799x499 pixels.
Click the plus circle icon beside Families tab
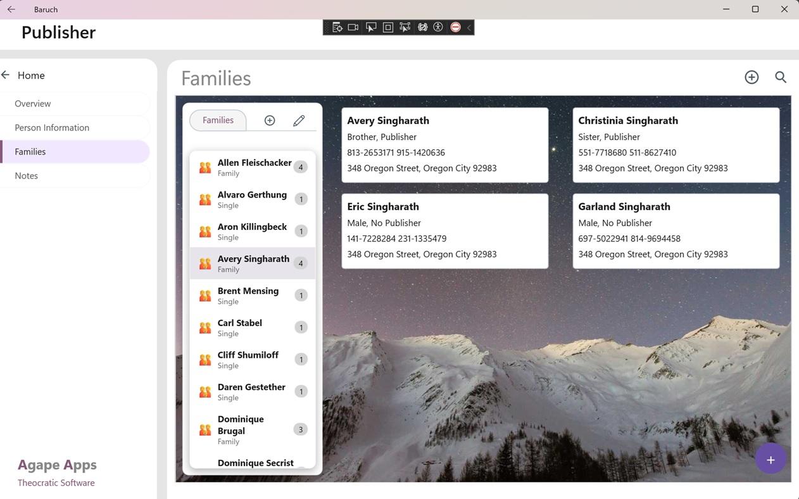[x=270, y=120]
